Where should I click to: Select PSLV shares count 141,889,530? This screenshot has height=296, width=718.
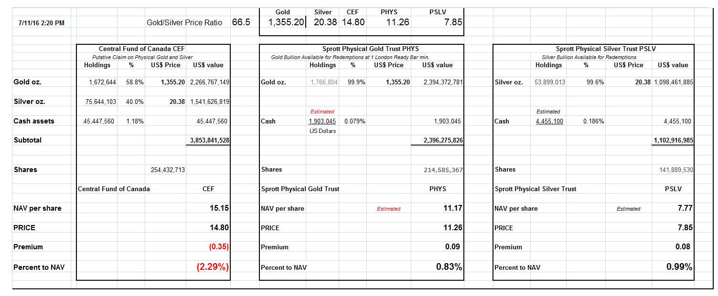pos(676,170)
